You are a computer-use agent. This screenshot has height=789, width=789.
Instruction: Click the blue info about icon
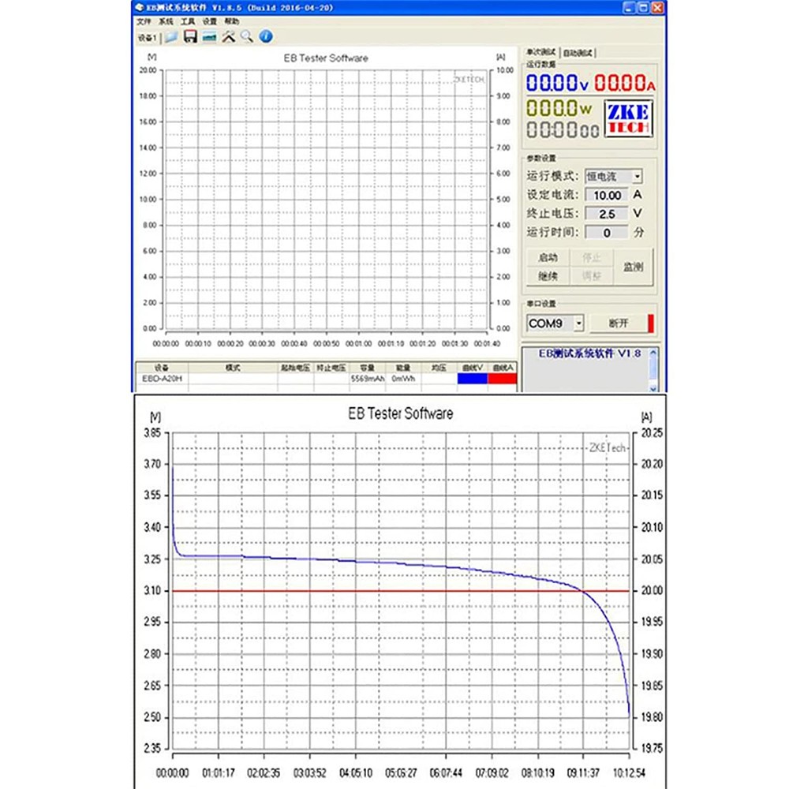tap(266, 36)
